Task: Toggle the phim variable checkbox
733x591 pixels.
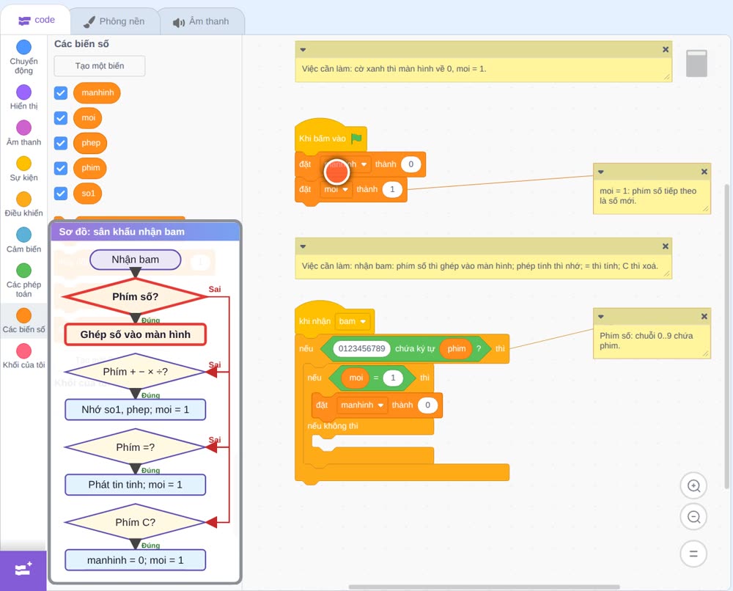Action: pos(61,169)
